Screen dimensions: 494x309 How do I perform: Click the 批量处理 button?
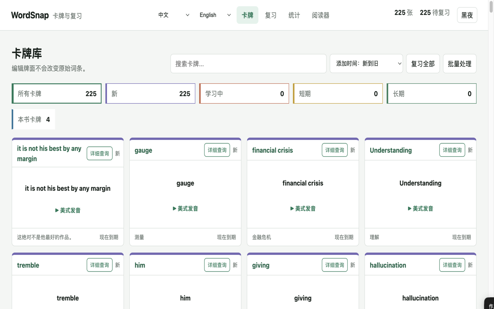tap(460, 64)
